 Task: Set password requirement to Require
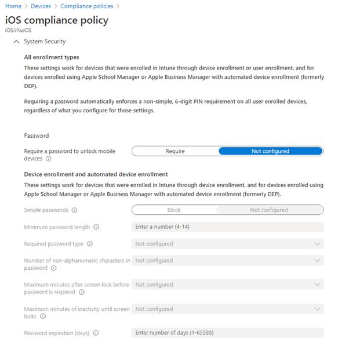click(x=175, y=151)
